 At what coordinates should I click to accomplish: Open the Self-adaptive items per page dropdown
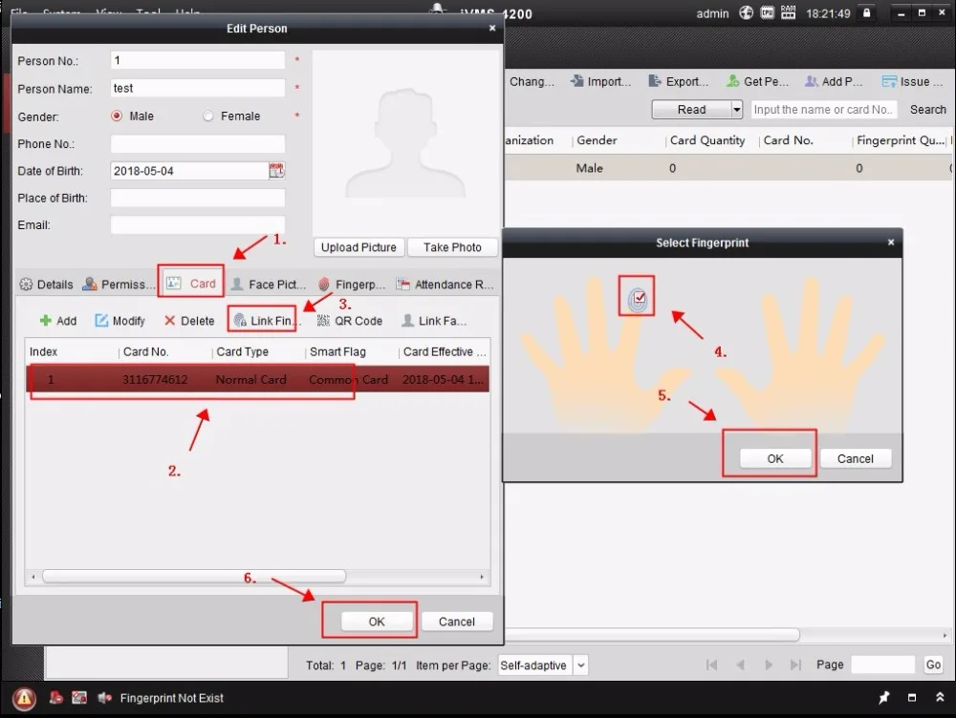[543, 665]
